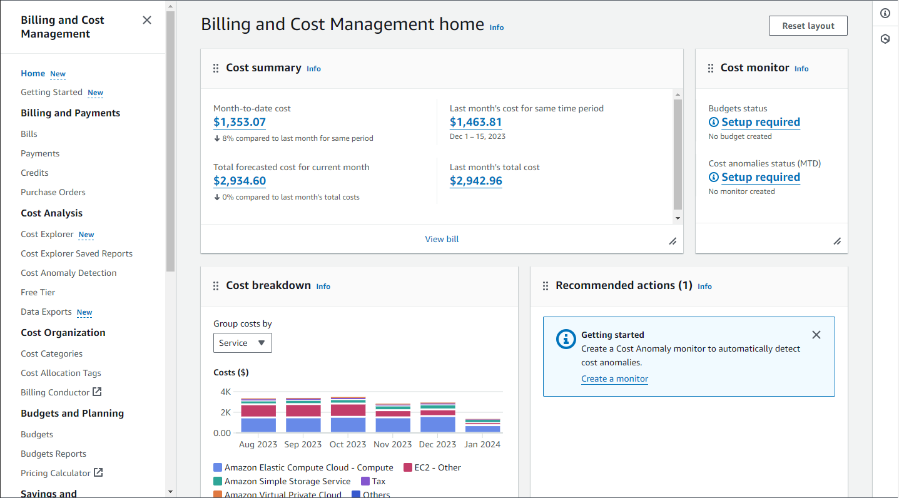Open forecasted cost $2,934.60
Screen dimensions: 899x498
240,181
